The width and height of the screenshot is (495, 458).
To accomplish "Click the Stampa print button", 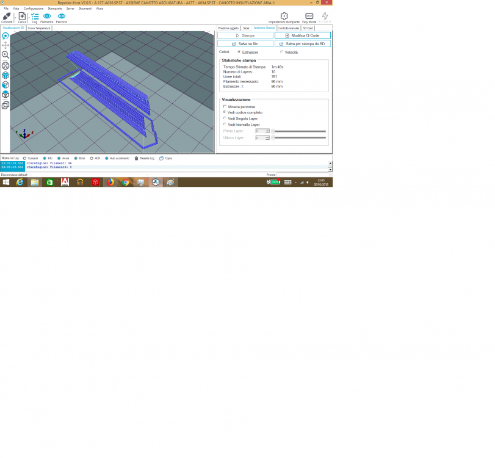I will click(x=245, y=35).
